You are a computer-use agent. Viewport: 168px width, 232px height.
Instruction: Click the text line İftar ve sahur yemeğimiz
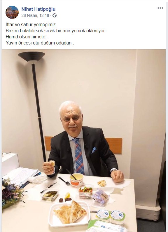pos(31,24)
